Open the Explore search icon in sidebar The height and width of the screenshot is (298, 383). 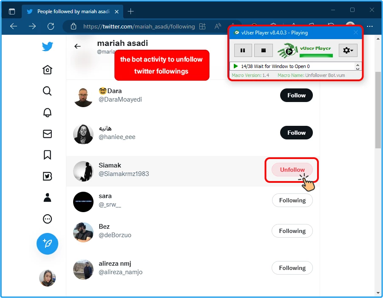point(47,91)
